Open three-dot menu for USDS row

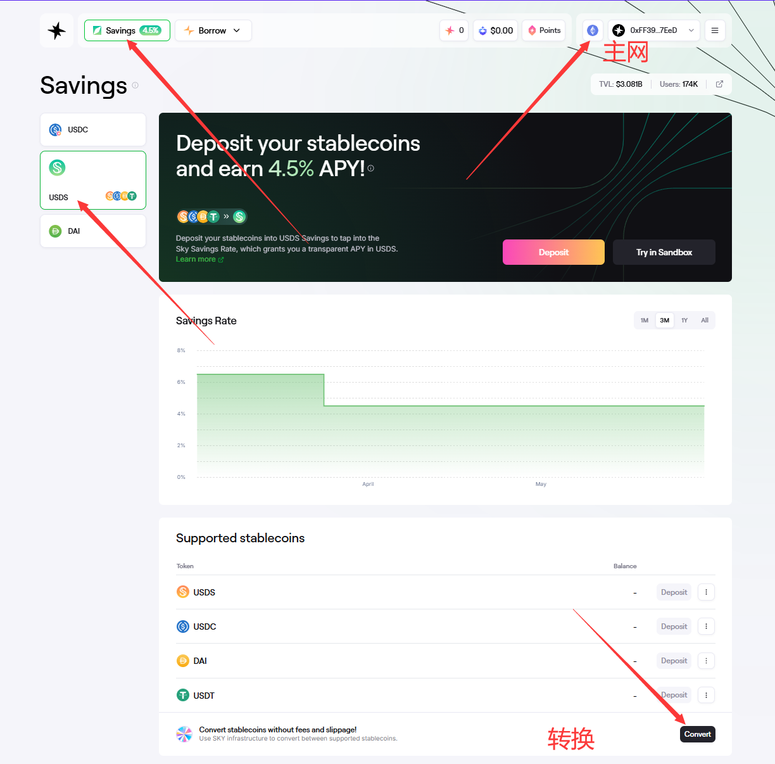click(x=706, y=592)
